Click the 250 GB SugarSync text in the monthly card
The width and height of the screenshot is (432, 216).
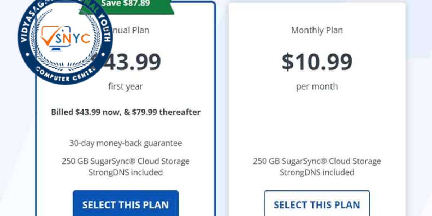click(317, 161)
